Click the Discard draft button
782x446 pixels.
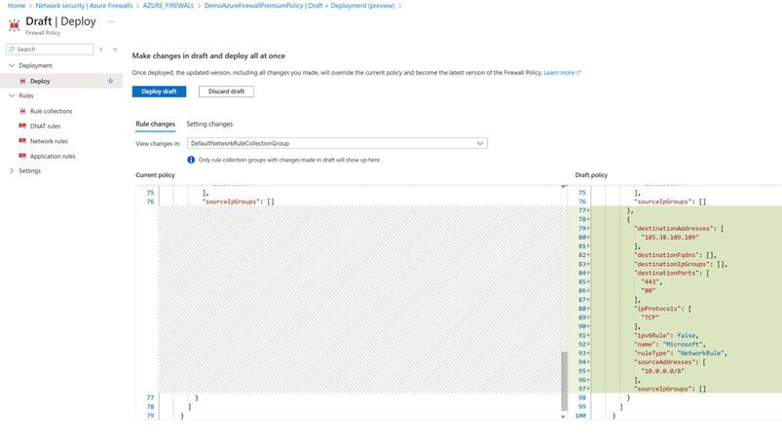pos(227,92)
